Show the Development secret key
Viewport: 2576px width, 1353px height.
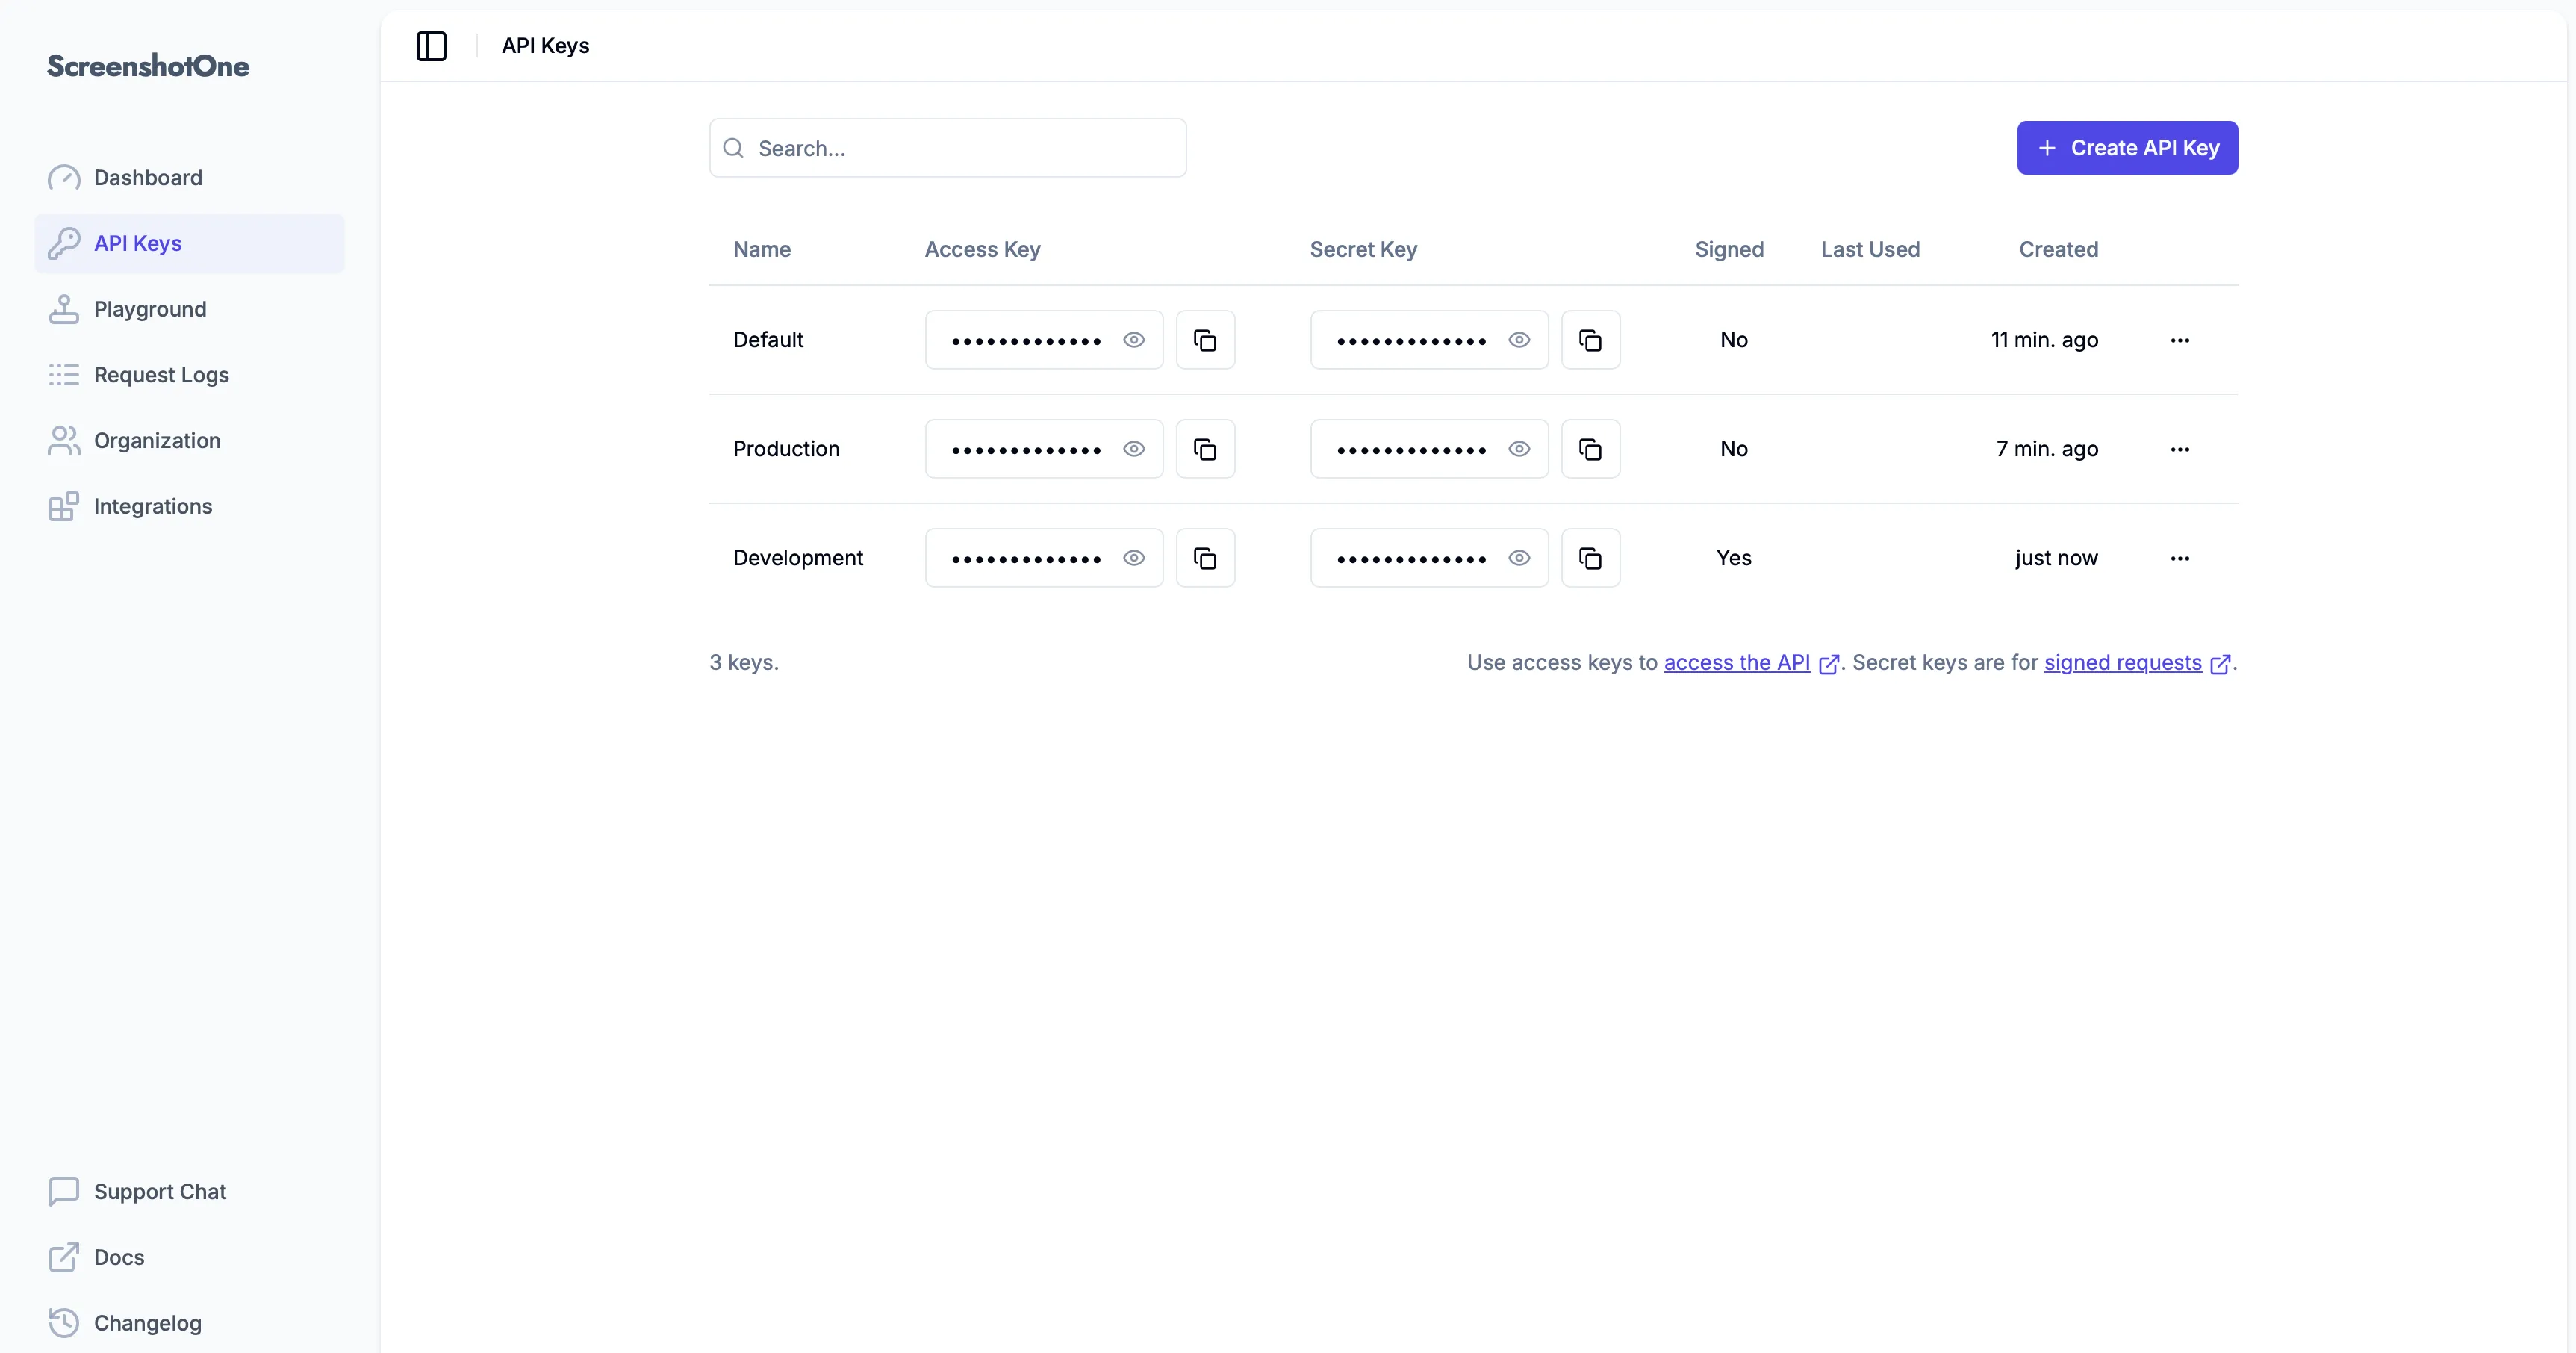pyautogui.click(x=1518, y=557)
